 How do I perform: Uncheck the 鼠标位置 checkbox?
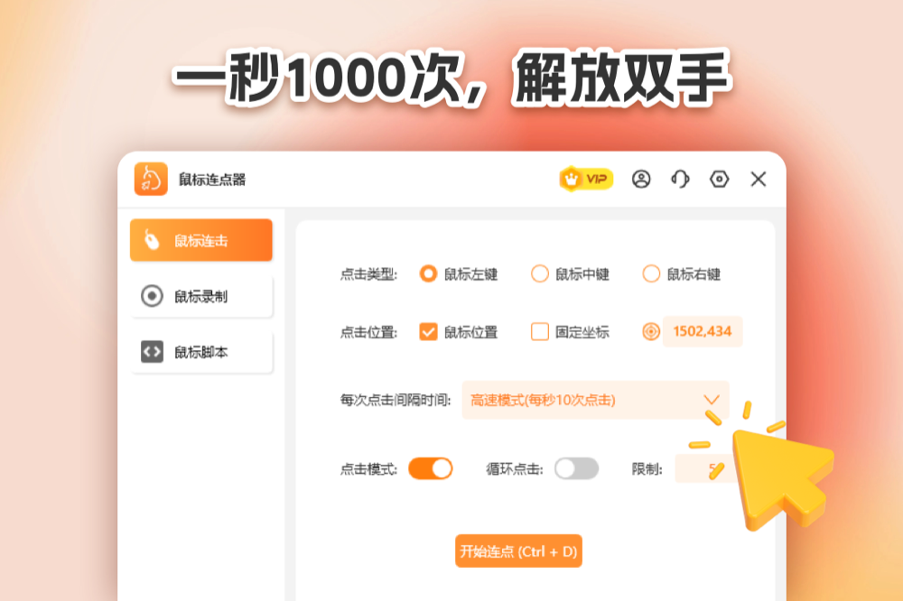point(428,331)
